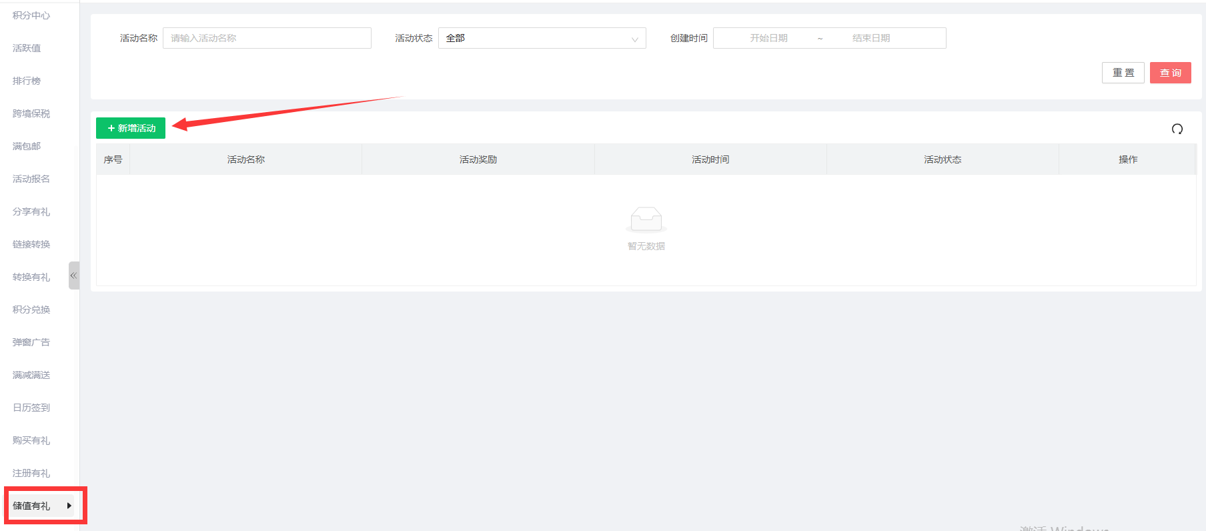Pick the 开始日期 start date field
This screenshot has width=1206, height=531.
(768, 38)
